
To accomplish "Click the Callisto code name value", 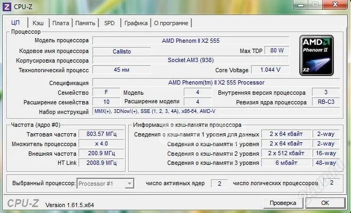I will point(122,51).
